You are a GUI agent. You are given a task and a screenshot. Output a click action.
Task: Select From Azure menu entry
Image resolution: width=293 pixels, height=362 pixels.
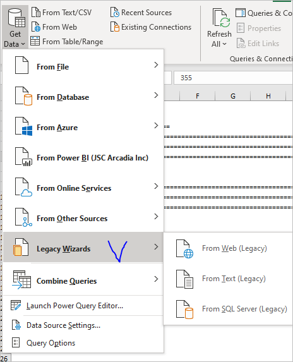pyautogui.click(x=83, y=126)
